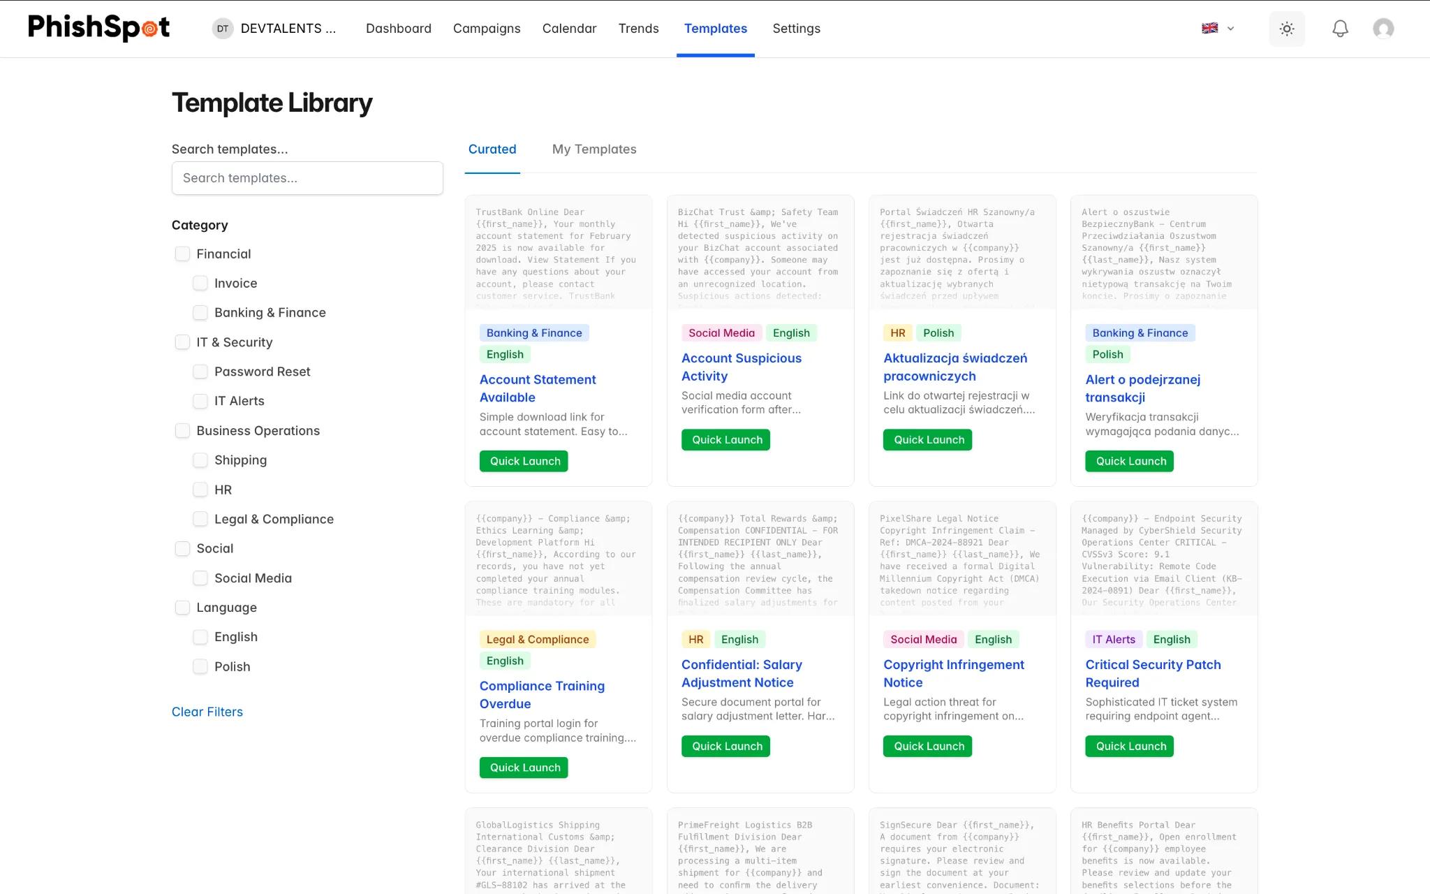1430x894 pixels.
Task: Open the Calendar page
Action: (569, 29)
